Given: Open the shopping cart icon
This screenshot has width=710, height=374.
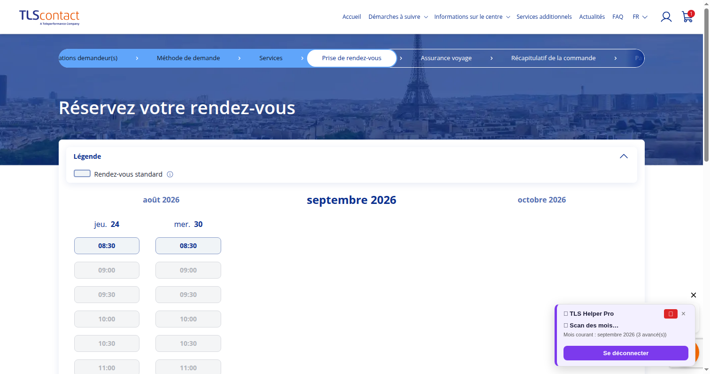Looking at the screenshot, I should pyautogui.click(x=687, y=16).
